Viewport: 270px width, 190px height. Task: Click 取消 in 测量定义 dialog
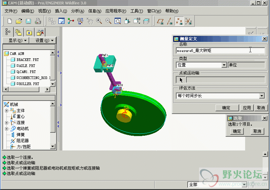(261, 108)
